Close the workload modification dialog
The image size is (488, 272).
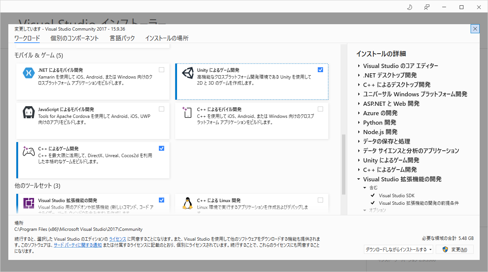[x=475, y=29]
